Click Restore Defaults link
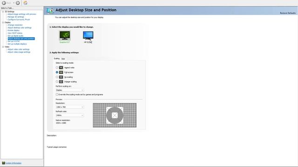 tap(288, 13)
